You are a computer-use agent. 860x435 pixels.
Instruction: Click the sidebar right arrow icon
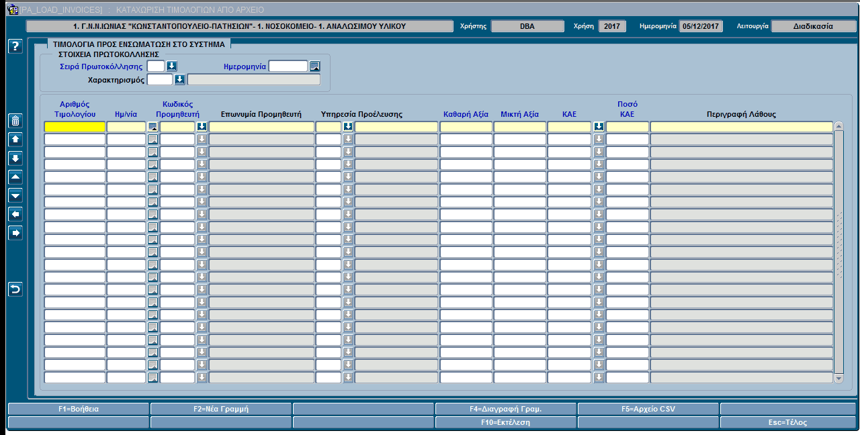click(15, 233)
